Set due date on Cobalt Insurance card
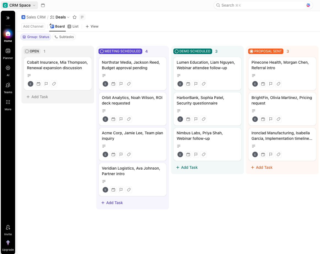Image resolution: width=320 pixels, height=254 pixels. tap(38, 84)
